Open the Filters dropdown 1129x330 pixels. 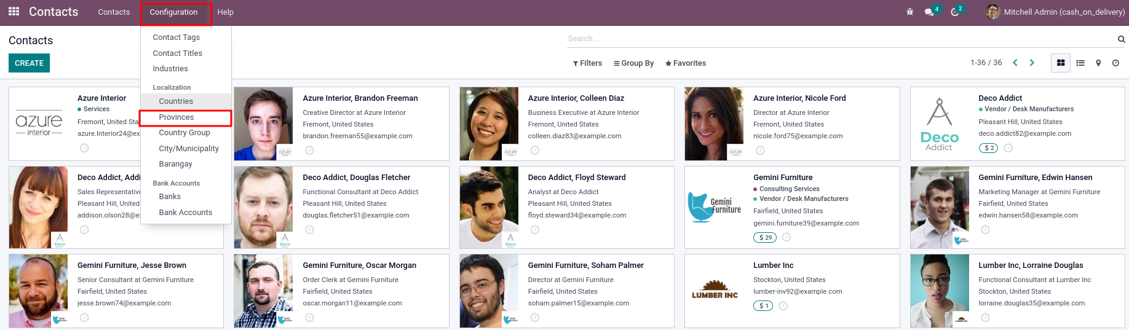click(587, 63)
